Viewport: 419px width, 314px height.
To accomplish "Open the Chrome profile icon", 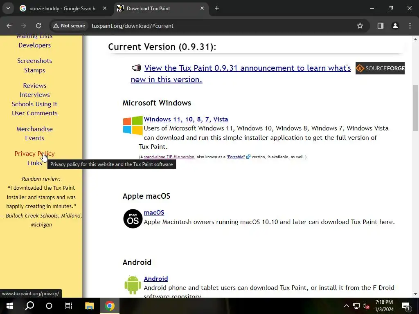I will click(x=395, y=26).
